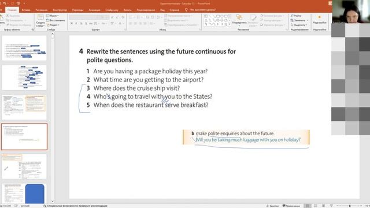Viewport: 370px width, 208px height.
Task: Switch to the Рисование ribbon tab
Action: tap(42, 10)
